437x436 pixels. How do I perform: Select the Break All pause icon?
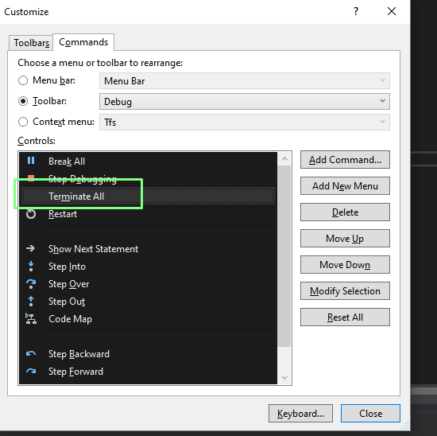click(31, 161)
